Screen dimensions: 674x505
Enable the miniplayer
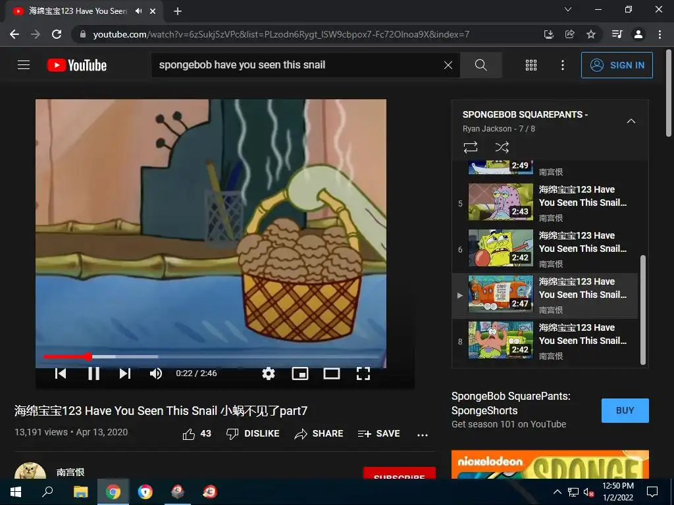coord(300,373)
